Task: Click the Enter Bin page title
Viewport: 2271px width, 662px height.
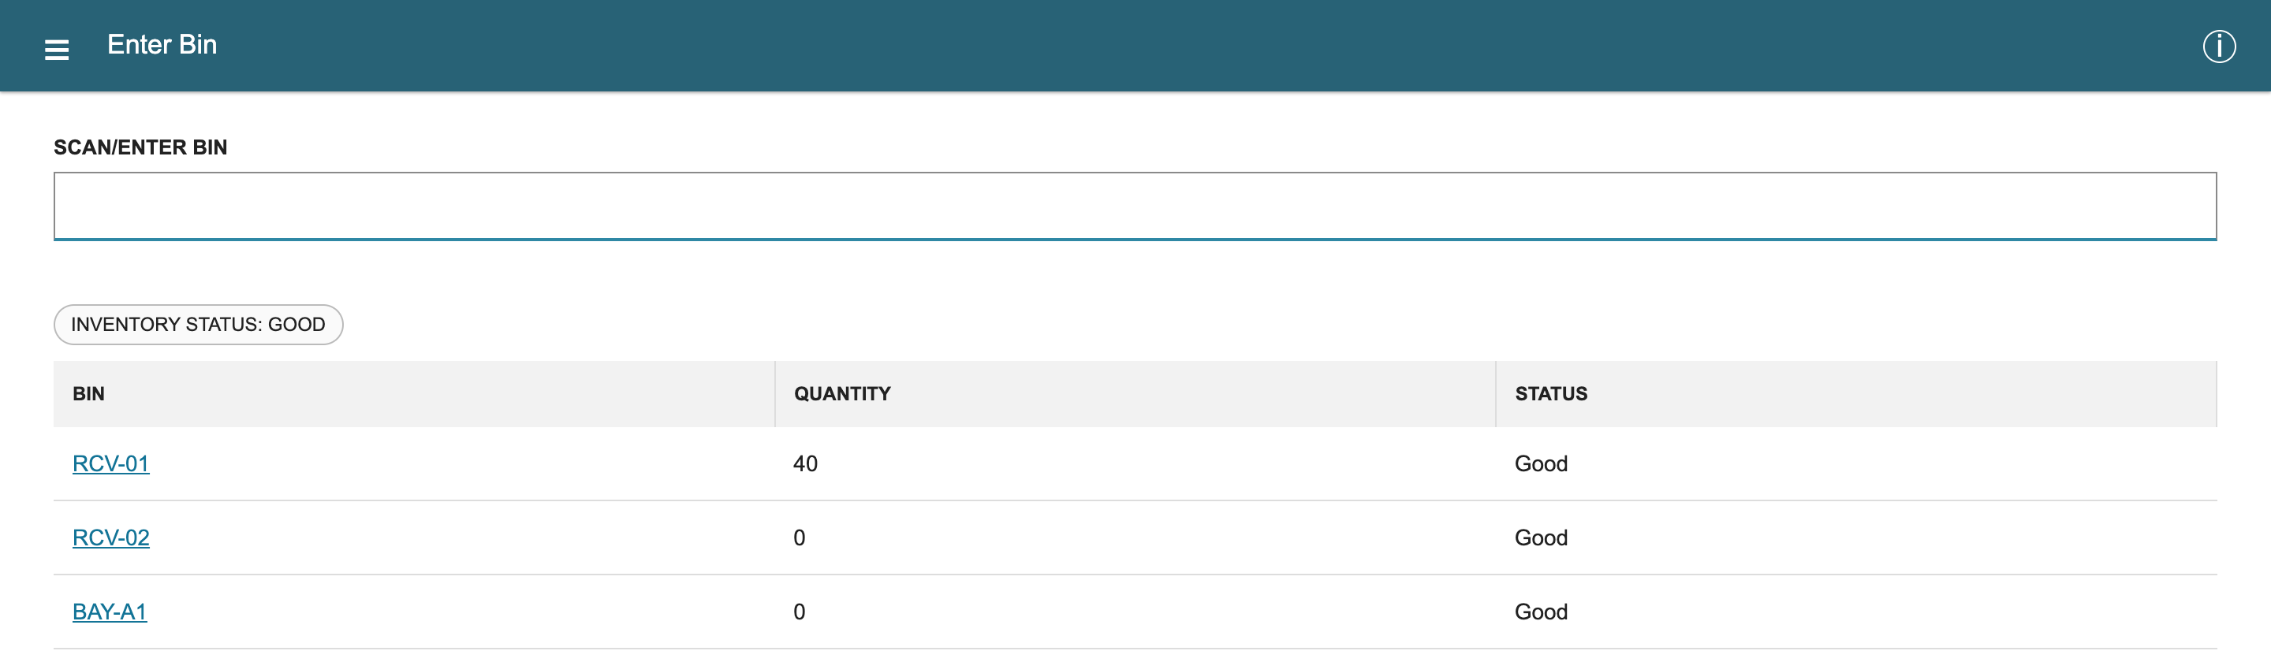Action: [162, 45]
